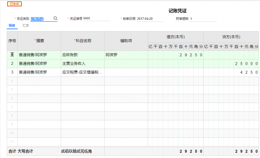Select the 凭证编号 field 0005
The height and width of the screenshot is (158, 260).
click(x=97, y=19)
